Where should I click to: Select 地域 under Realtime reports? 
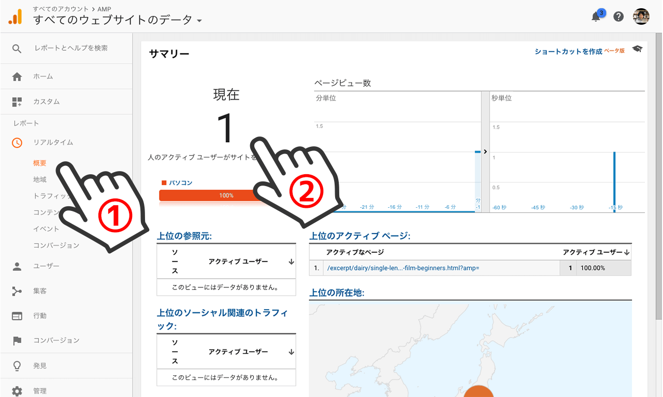pyautogui.click(x=40, y=179)
